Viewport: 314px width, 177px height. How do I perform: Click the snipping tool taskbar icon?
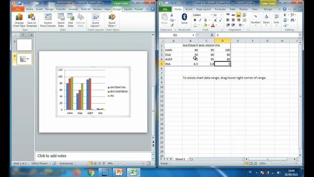click(105, 173)
